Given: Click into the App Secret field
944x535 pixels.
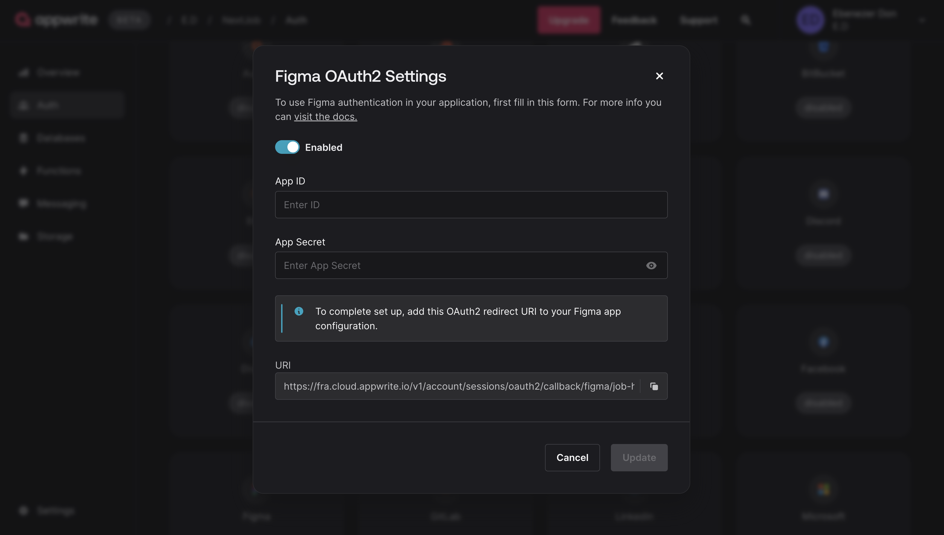Looking at the screenshot, I should click(x=460, y=265).
